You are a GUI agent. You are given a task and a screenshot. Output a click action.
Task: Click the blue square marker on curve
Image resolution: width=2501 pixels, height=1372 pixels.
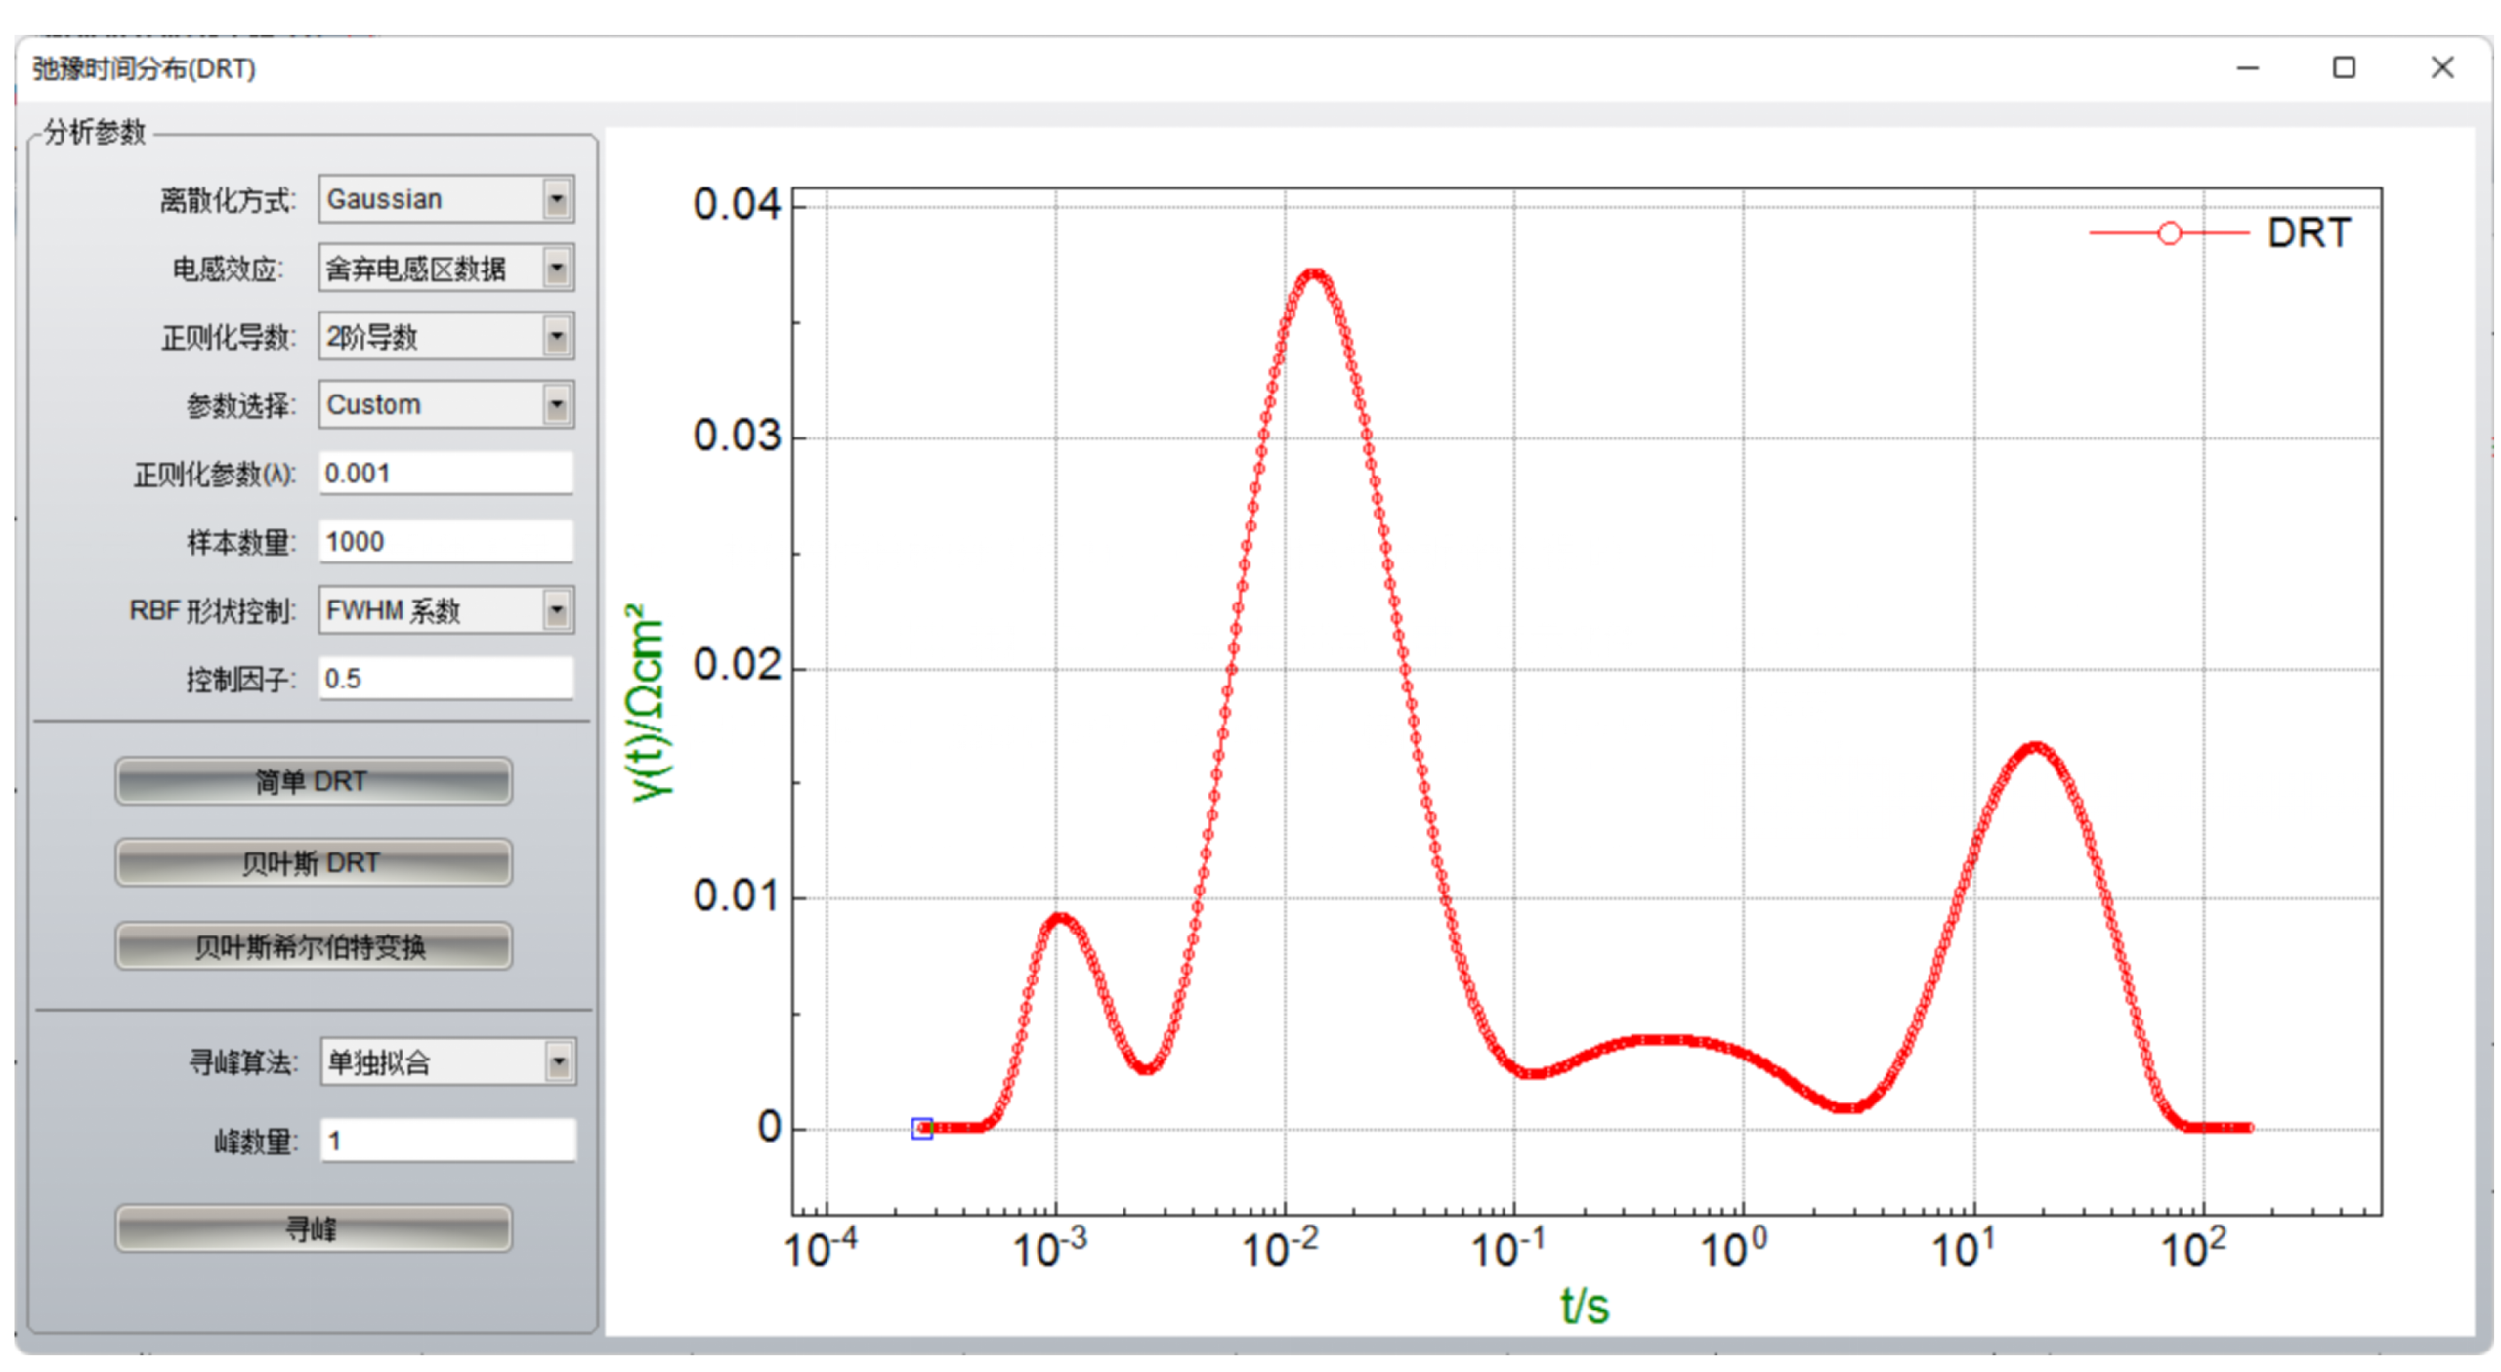[921, 1129]
